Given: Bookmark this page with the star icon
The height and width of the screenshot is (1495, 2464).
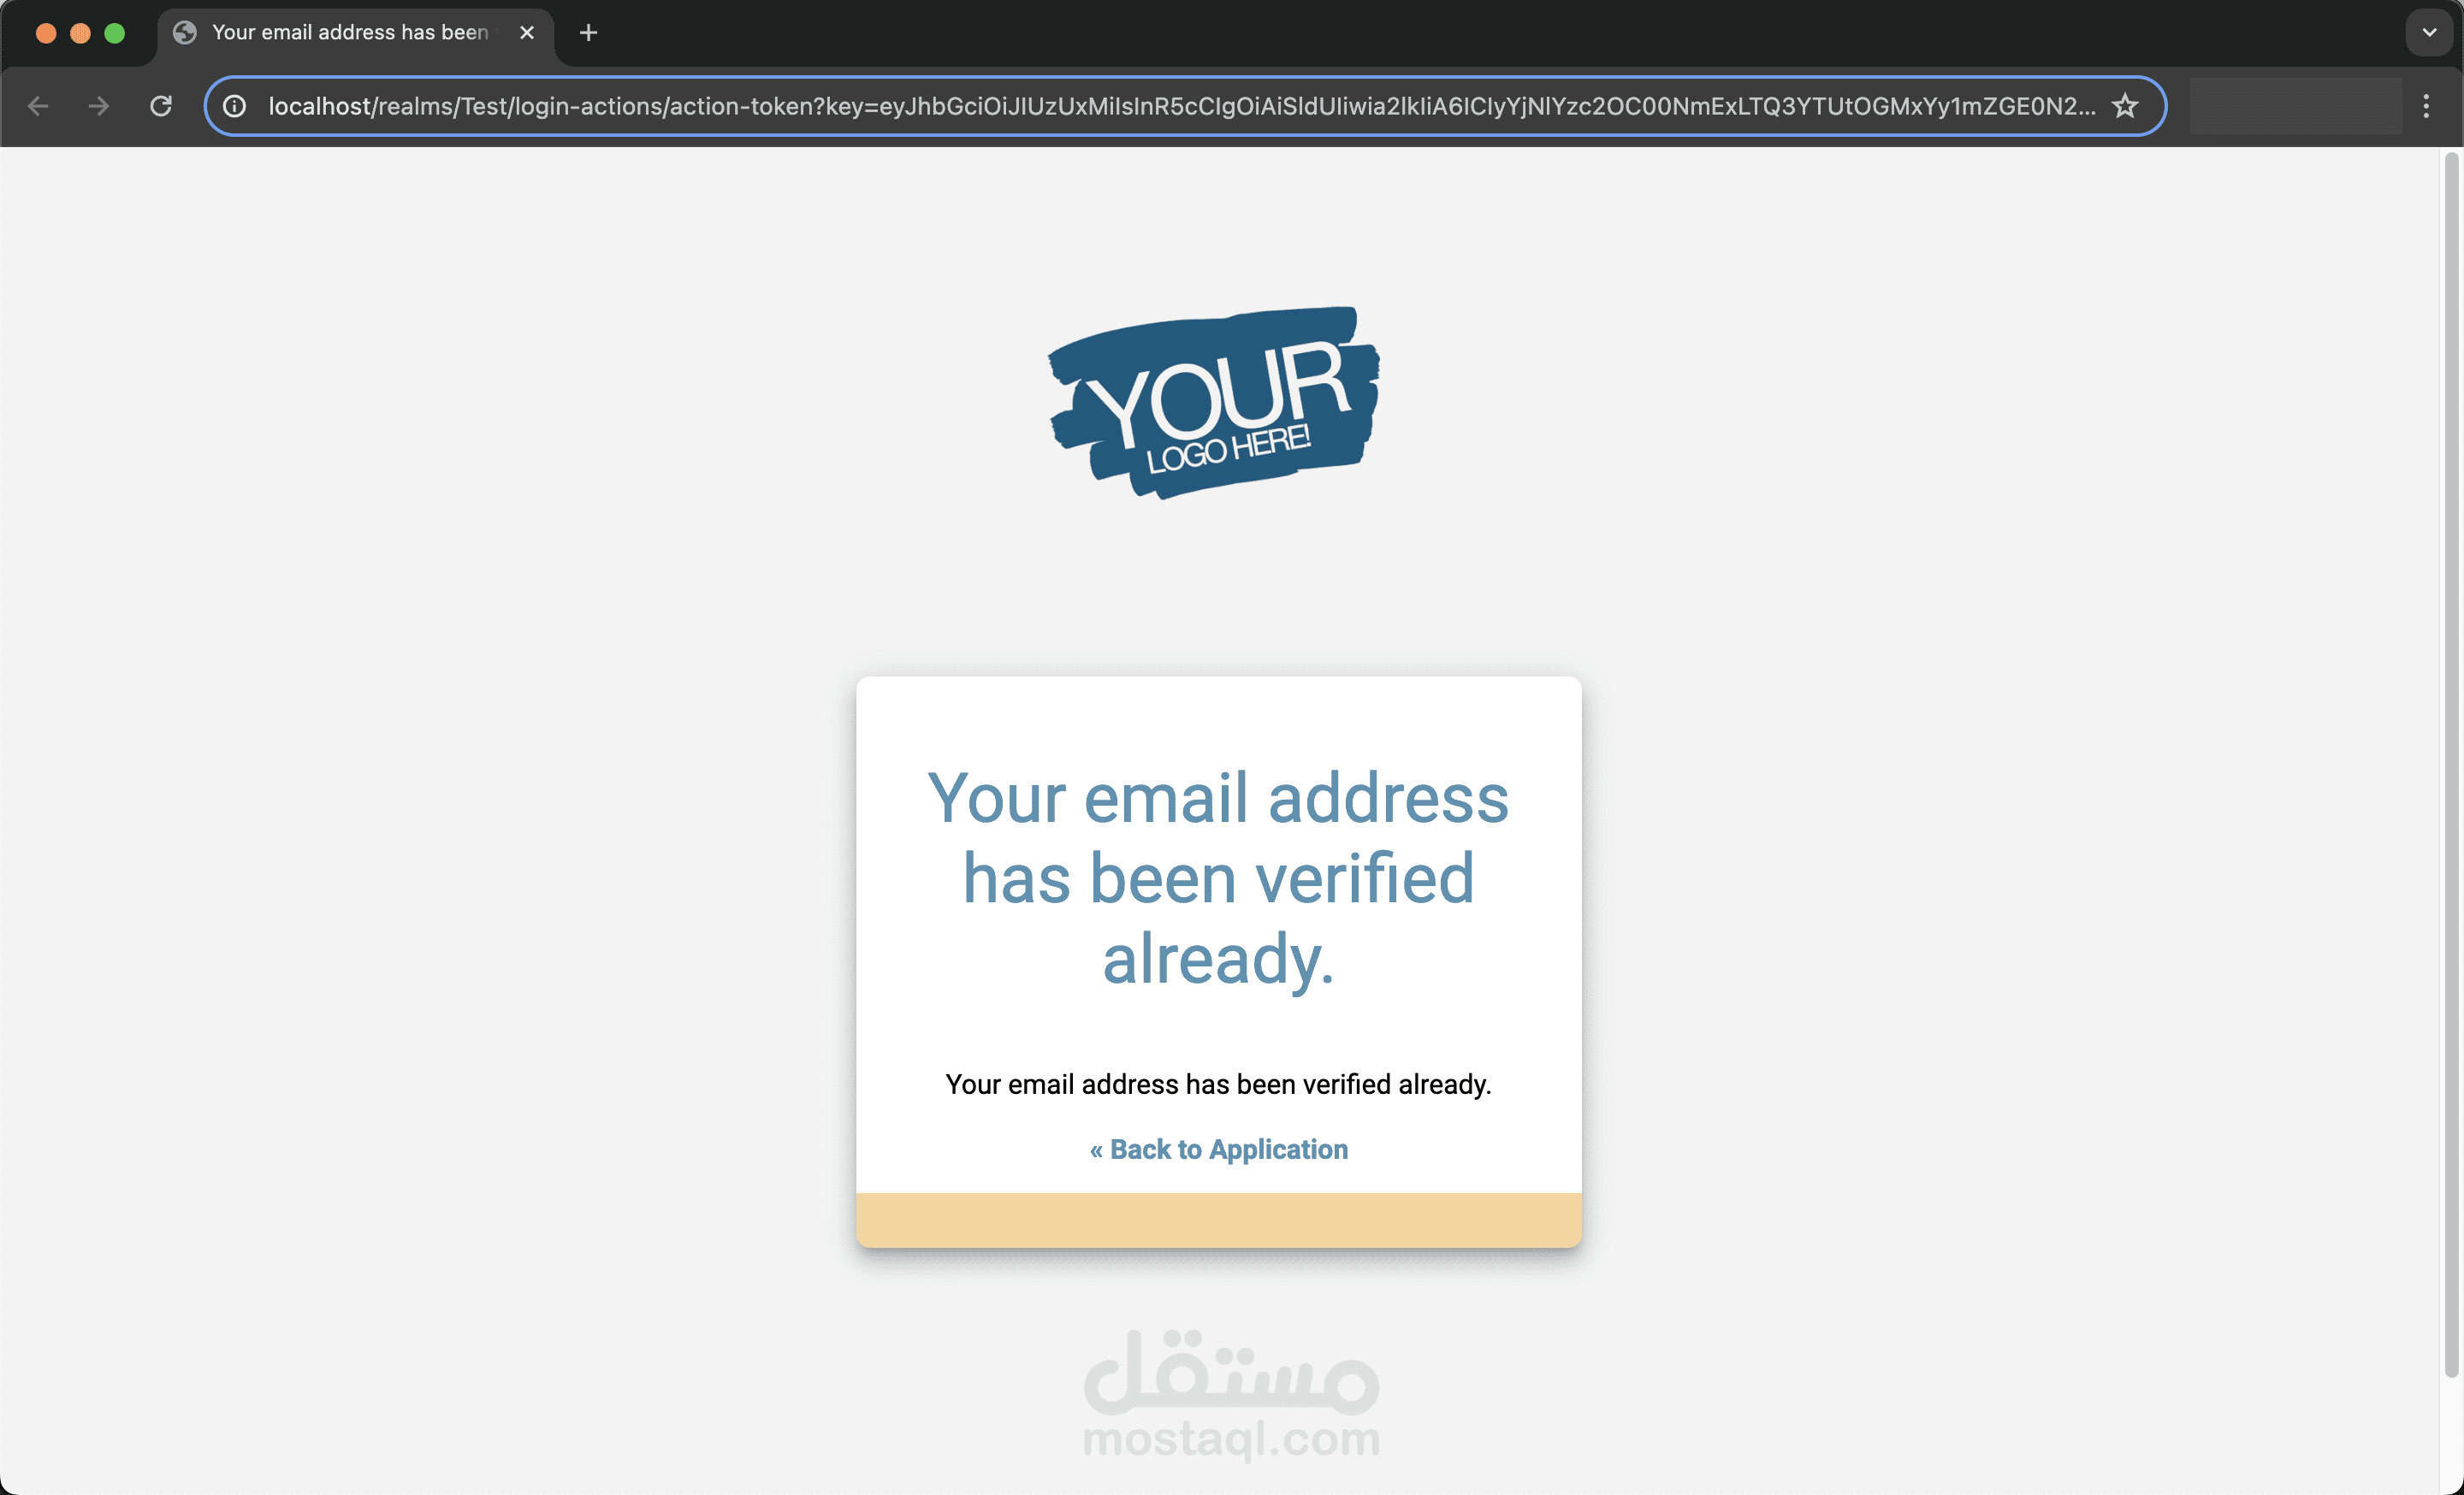Looking at the screenshot, I should [x=2125, y=106].
